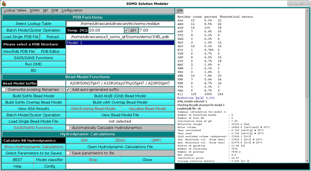Click View Bead Model File

[x=120, y=115]
